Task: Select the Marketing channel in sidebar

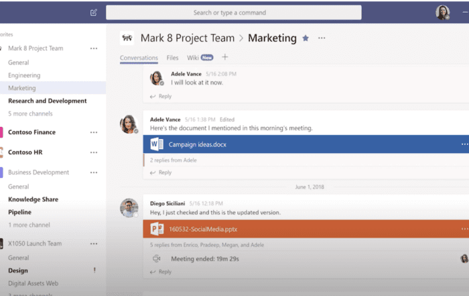Action: tap(22, 88)
